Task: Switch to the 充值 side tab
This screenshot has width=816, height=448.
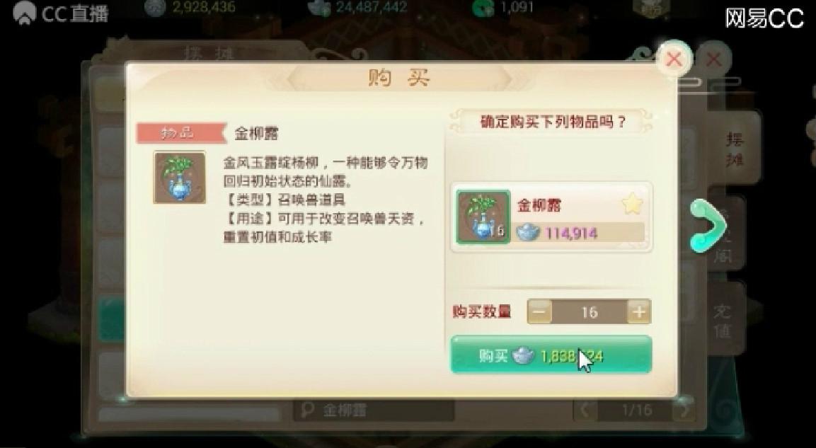Action: [x=723, y=321]
